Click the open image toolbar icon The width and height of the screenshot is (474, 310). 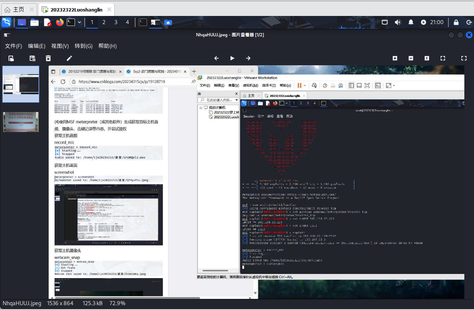pos(11,58)
